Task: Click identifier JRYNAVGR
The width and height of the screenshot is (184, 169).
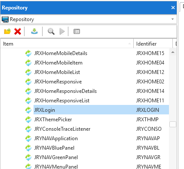Action: pyautogui.click(x=148, y=157)
